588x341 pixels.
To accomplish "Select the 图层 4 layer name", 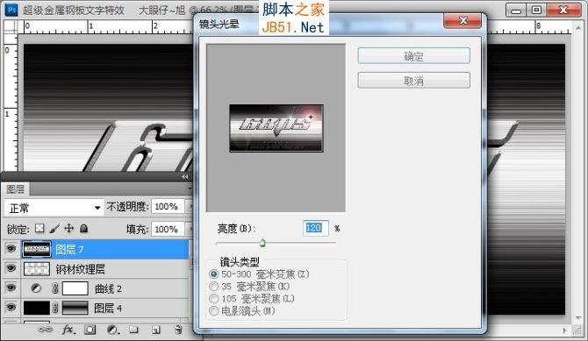I will 108,308.
